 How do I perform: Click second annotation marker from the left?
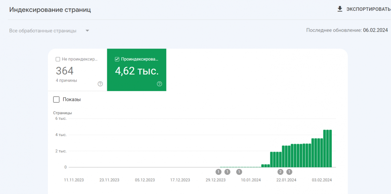click(x=227, y=172)
